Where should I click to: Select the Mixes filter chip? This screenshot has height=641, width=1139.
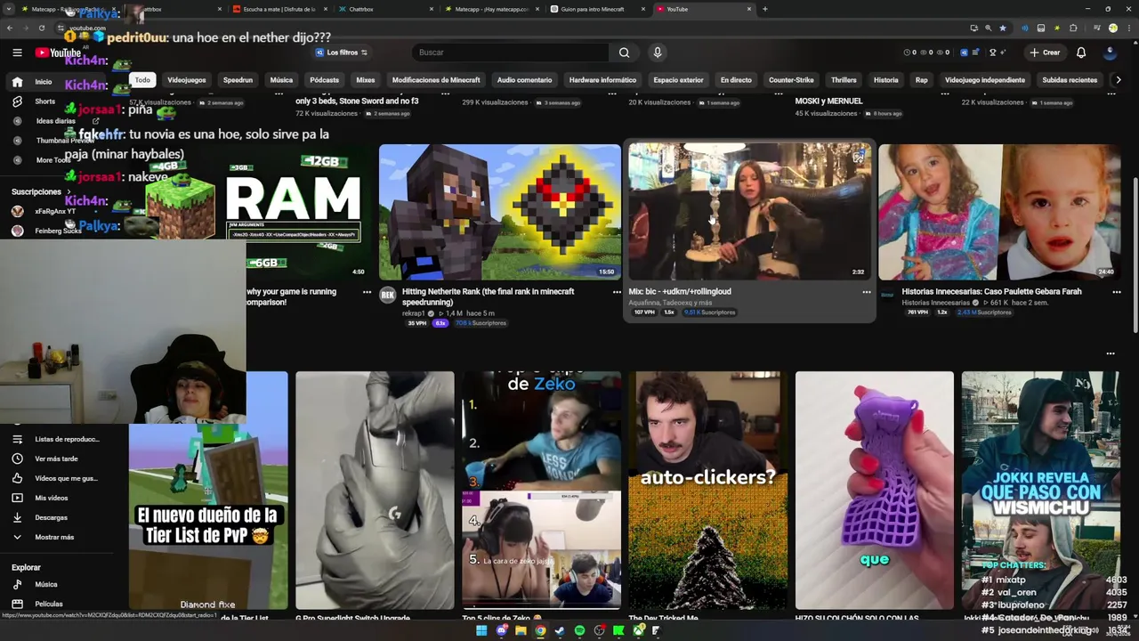tap(366, 80)
